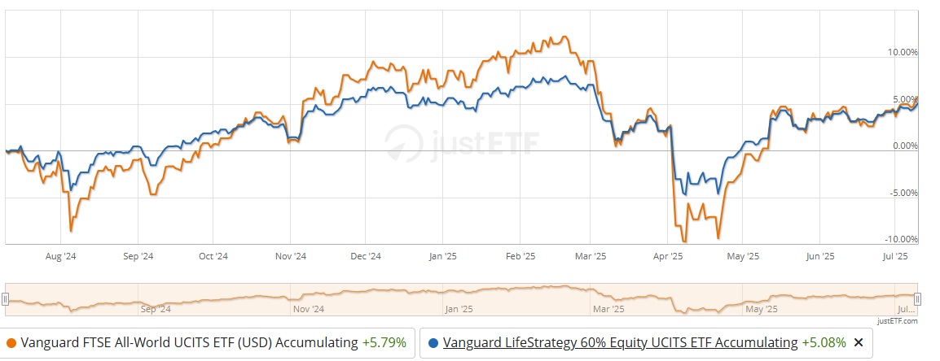Remove Vanguard LifeStrategy 60% ETF using X
This screenshot has height=361, width=940.
tap(858, 343)
